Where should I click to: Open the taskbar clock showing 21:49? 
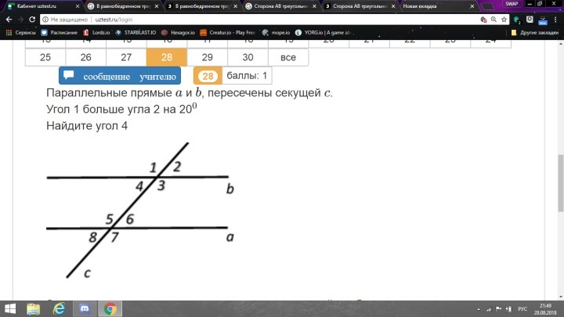pos(546,309)
